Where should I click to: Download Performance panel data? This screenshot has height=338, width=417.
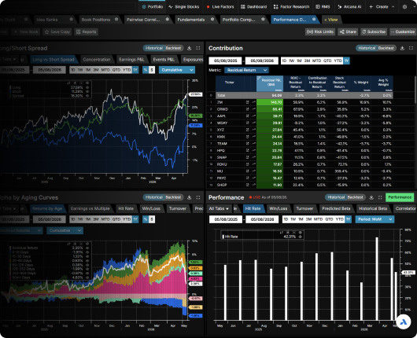(x=371, y=197)
